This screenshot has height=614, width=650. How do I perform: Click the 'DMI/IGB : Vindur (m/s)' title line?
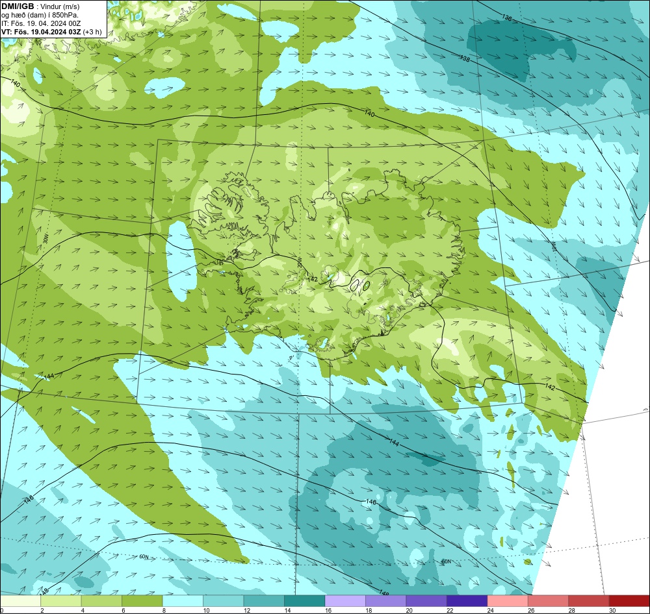40,6
